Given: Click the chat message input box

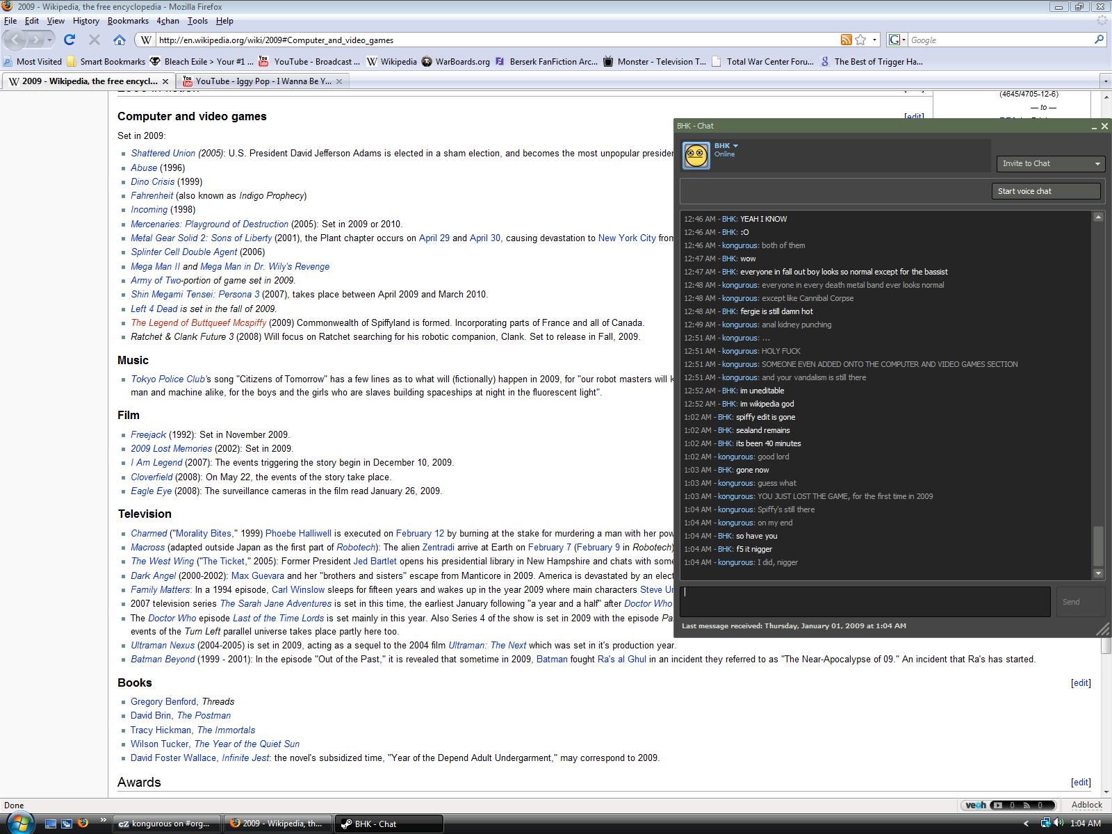Looking at the screenshot, I should (865, 602).
